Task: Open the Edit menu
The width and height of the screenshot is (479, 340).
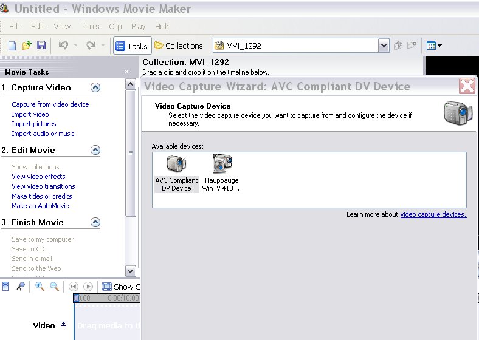Action: 38,27
